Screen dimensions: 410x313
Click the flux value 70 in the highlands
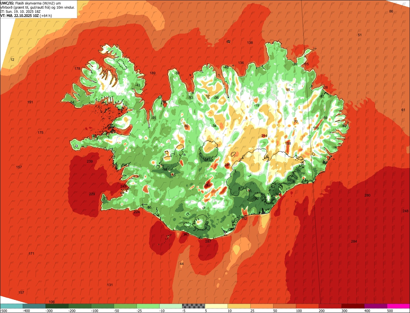tap(296, 122)
